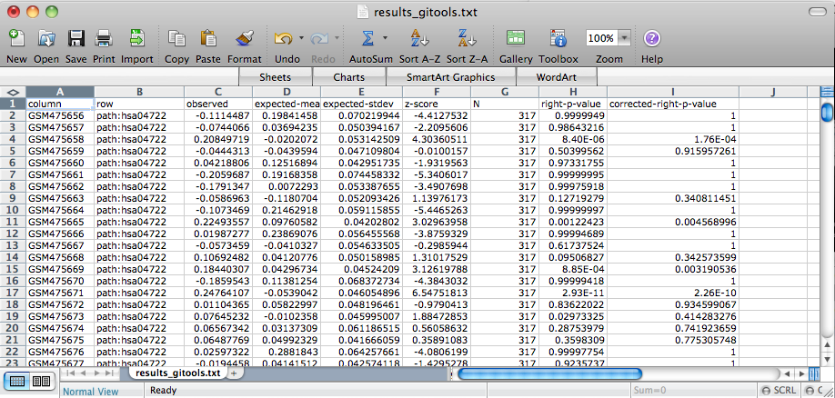The image size is (835, 398).
Task: Click cell 'GSM475671'
Action: (60, 292)
